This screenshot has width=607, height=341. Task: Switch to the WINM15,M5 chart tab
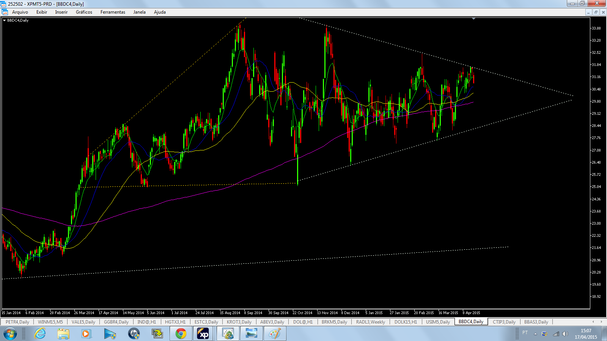pos(50,322)
